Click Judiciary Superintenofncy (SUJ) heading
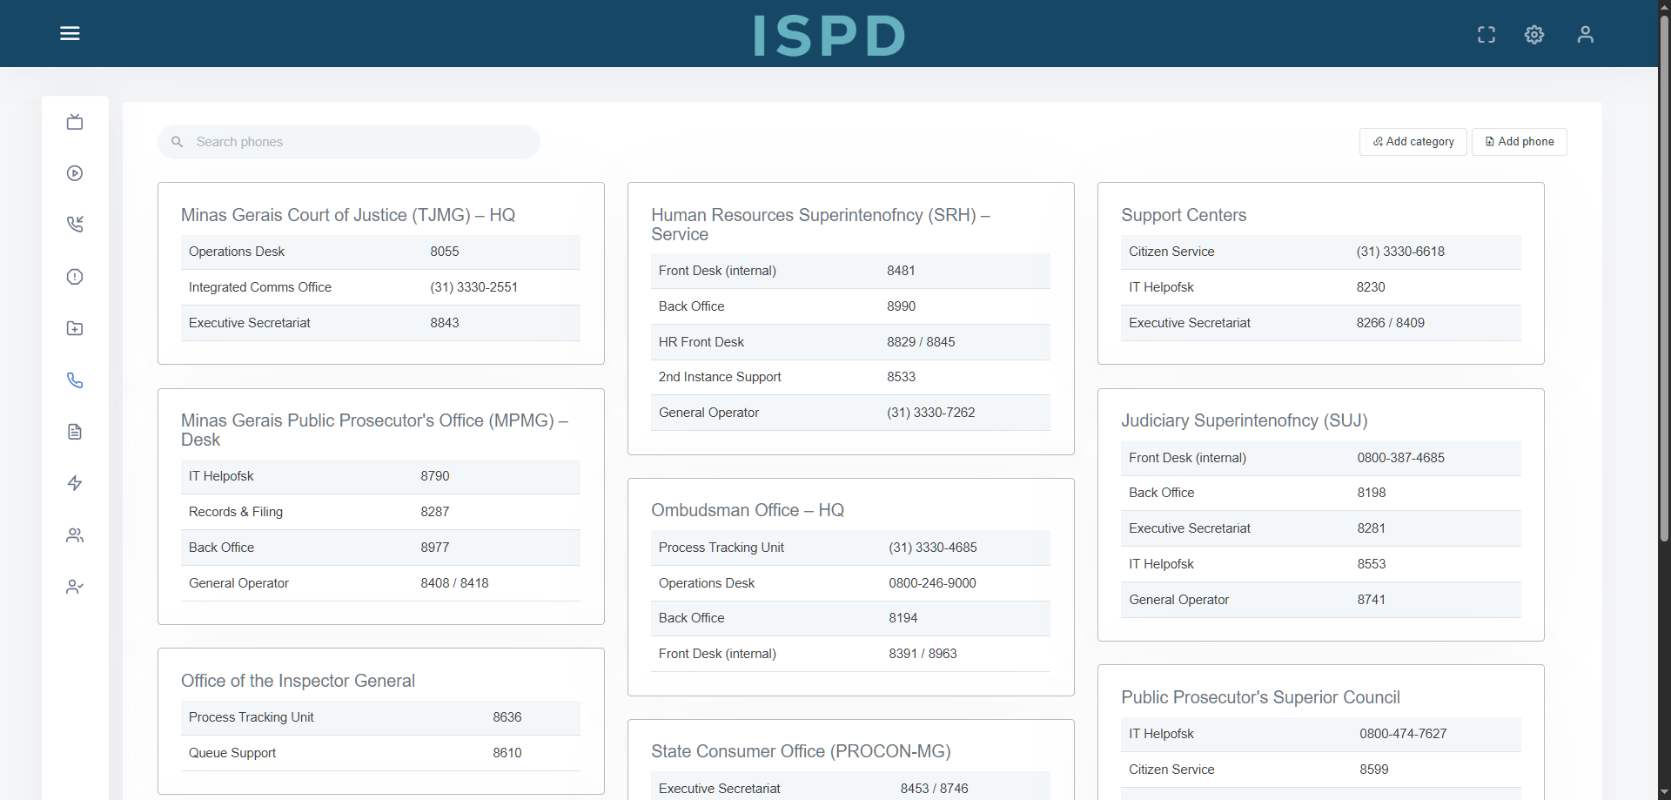1671x800 pixels. coord(1244,420)
